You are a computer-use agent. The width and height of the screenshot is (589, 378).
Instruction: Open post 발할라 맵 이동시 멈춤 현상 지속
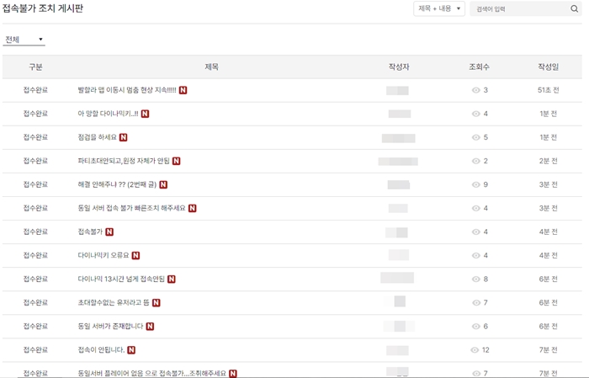point(126,90)
